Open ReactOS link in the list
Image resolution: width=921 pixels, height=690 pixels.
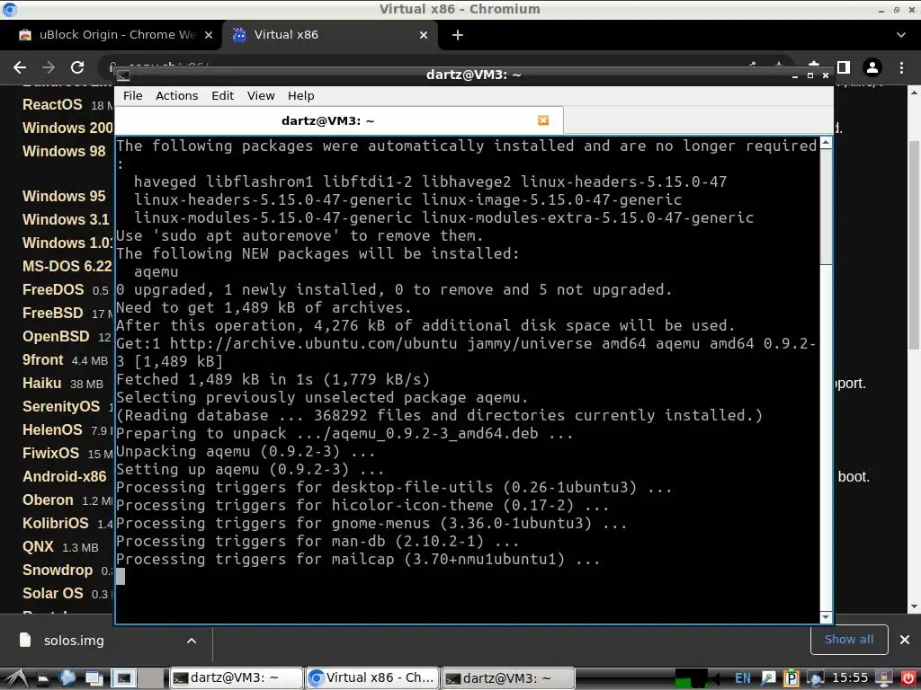pos(52,104)
